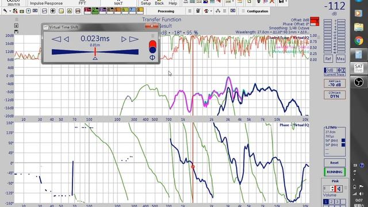
Task: Click the Reset button
Action: (x=335, y=163)
